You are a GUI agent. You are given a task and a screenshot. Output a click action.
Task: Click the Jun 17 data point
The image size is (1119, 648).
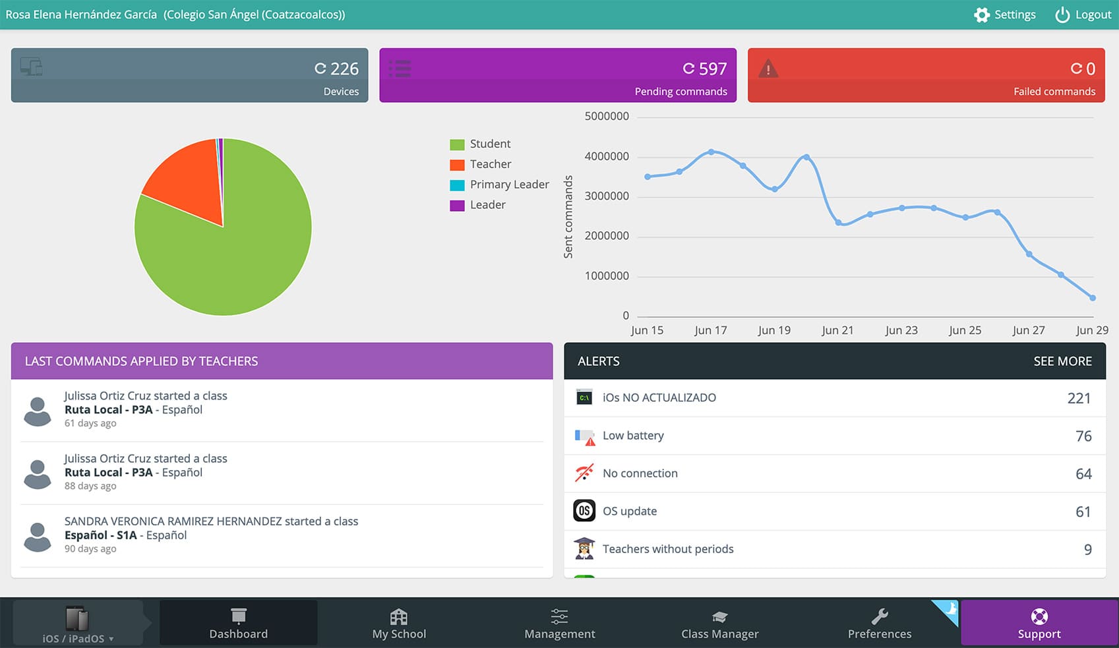(x=711, y=152)
